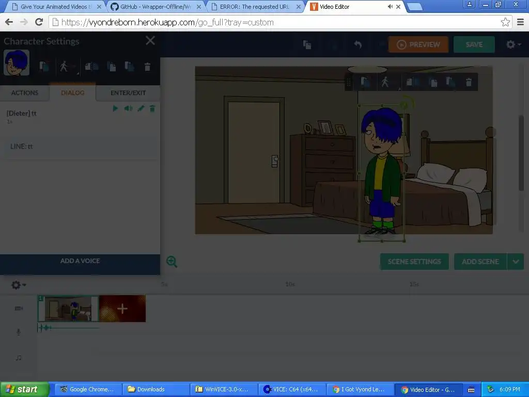The image size is (529, 397).
Task: Click the plus add-scene tile in timeline
Action: 122,308
